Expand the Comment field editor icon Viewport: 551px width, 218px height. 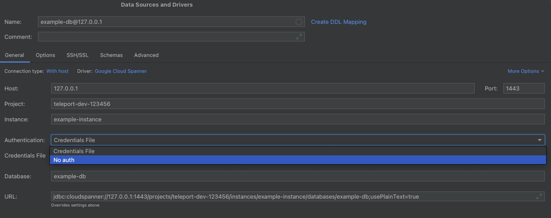coord(299,37)
